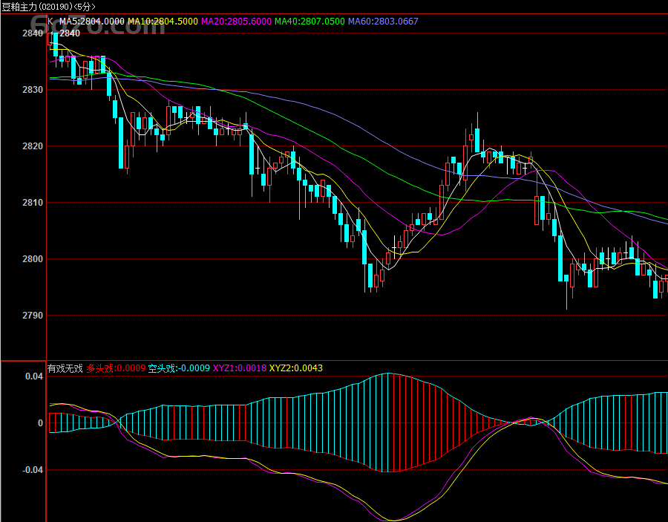Viewport: 668px width, 522px height.
Task: Click the 2800 price axis label
Action: click(x=33, y=259)
